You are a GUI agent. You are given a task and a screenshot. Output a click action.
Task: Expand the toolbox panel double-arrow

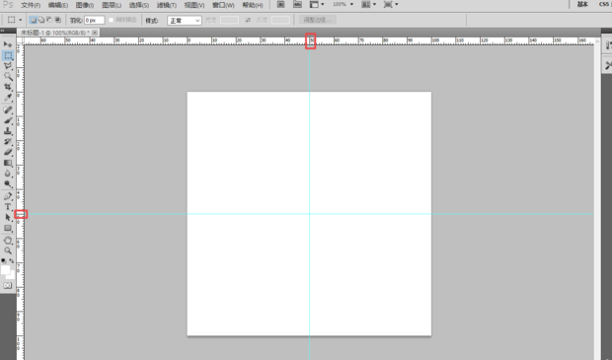tap(3, 31)
